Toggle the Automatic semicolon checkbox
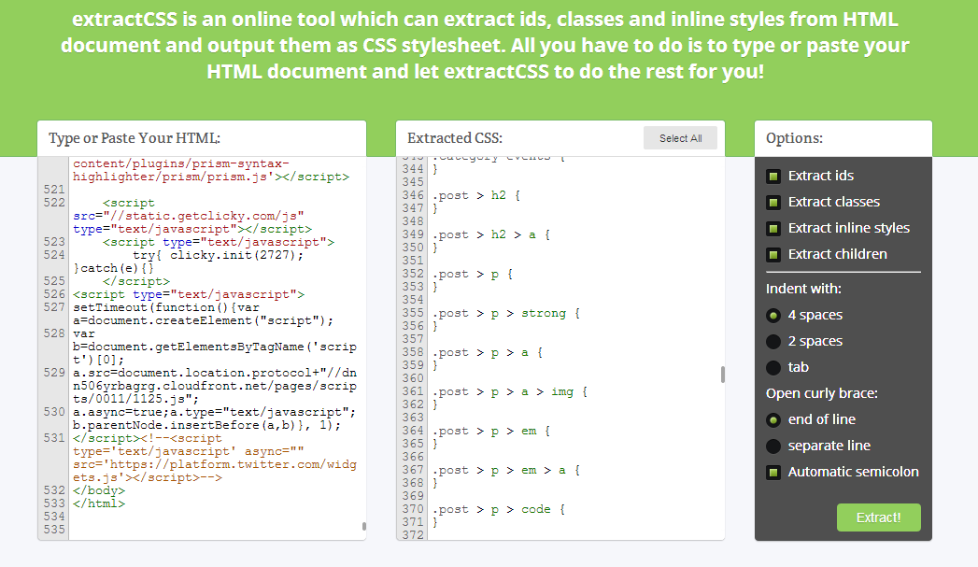 pyautogui.click(x=773, y=472)
